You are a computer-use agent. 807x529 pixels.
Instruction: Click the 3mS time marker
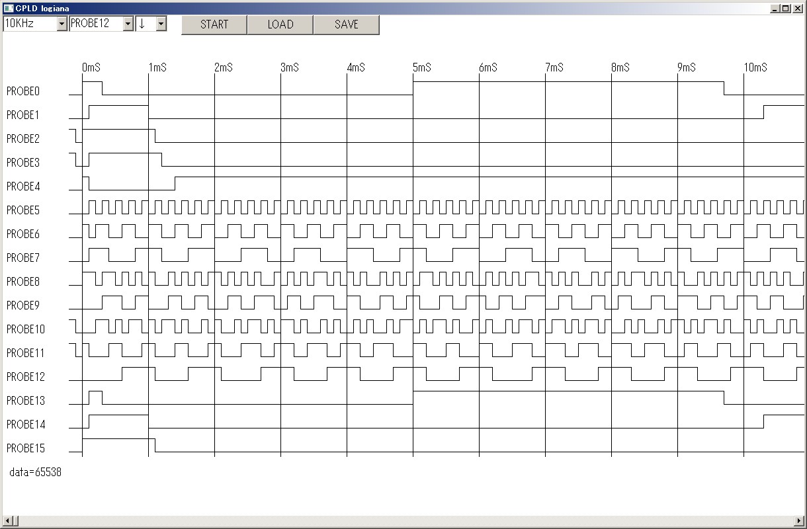[290, 67]
